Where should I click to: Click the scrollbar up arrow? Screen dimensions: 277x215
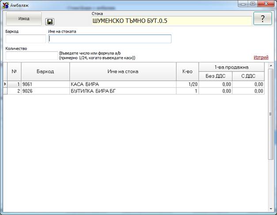tap(271, 66)
